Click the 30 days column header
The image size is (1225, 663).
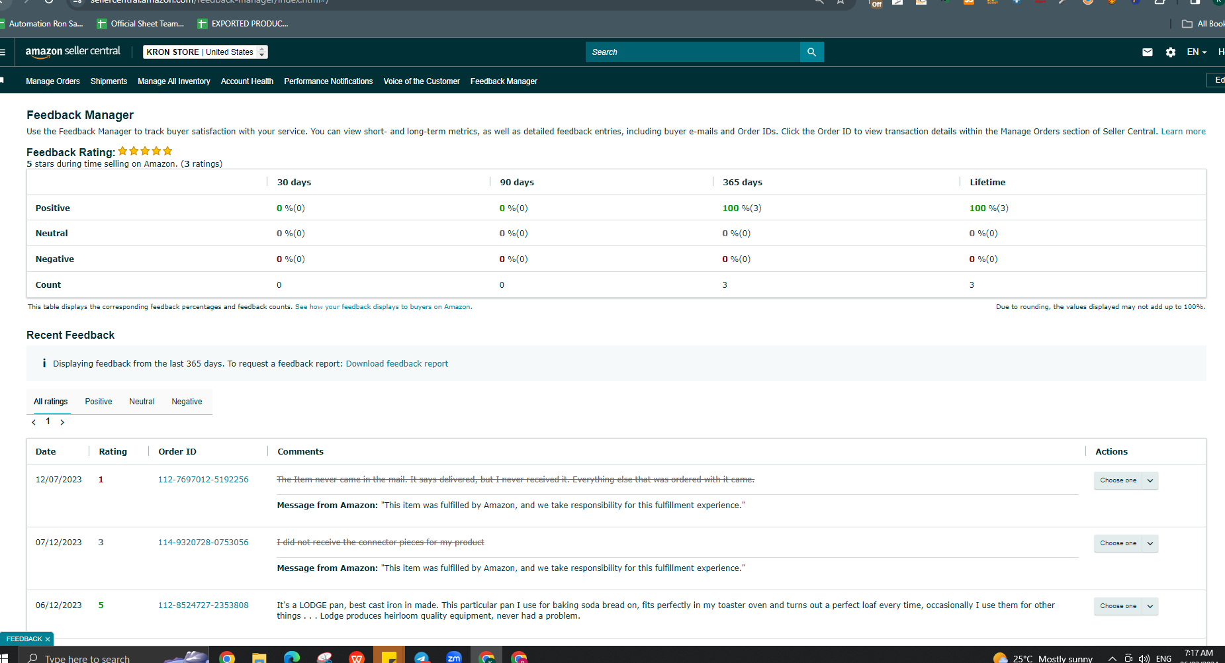click(x=294, y=183)
